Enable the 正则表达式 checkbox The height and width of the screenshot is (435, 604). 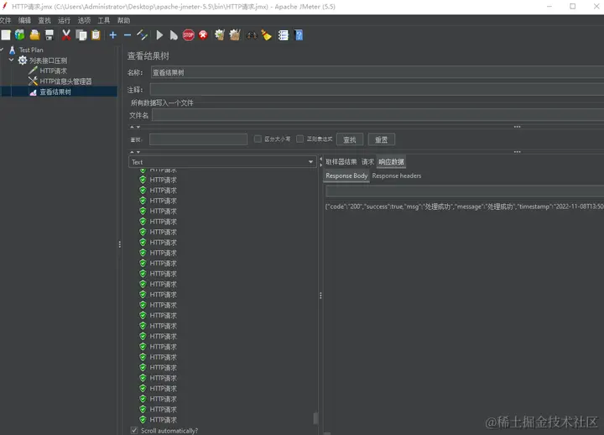point(299,139)
